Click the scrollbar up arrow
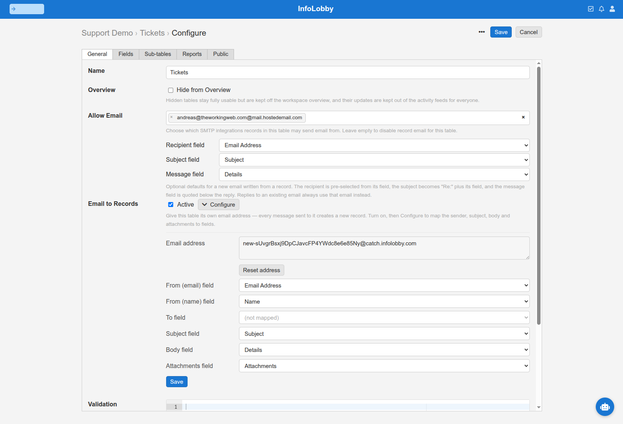This screenshot has width=623, height=424. (x=539, y=63)
